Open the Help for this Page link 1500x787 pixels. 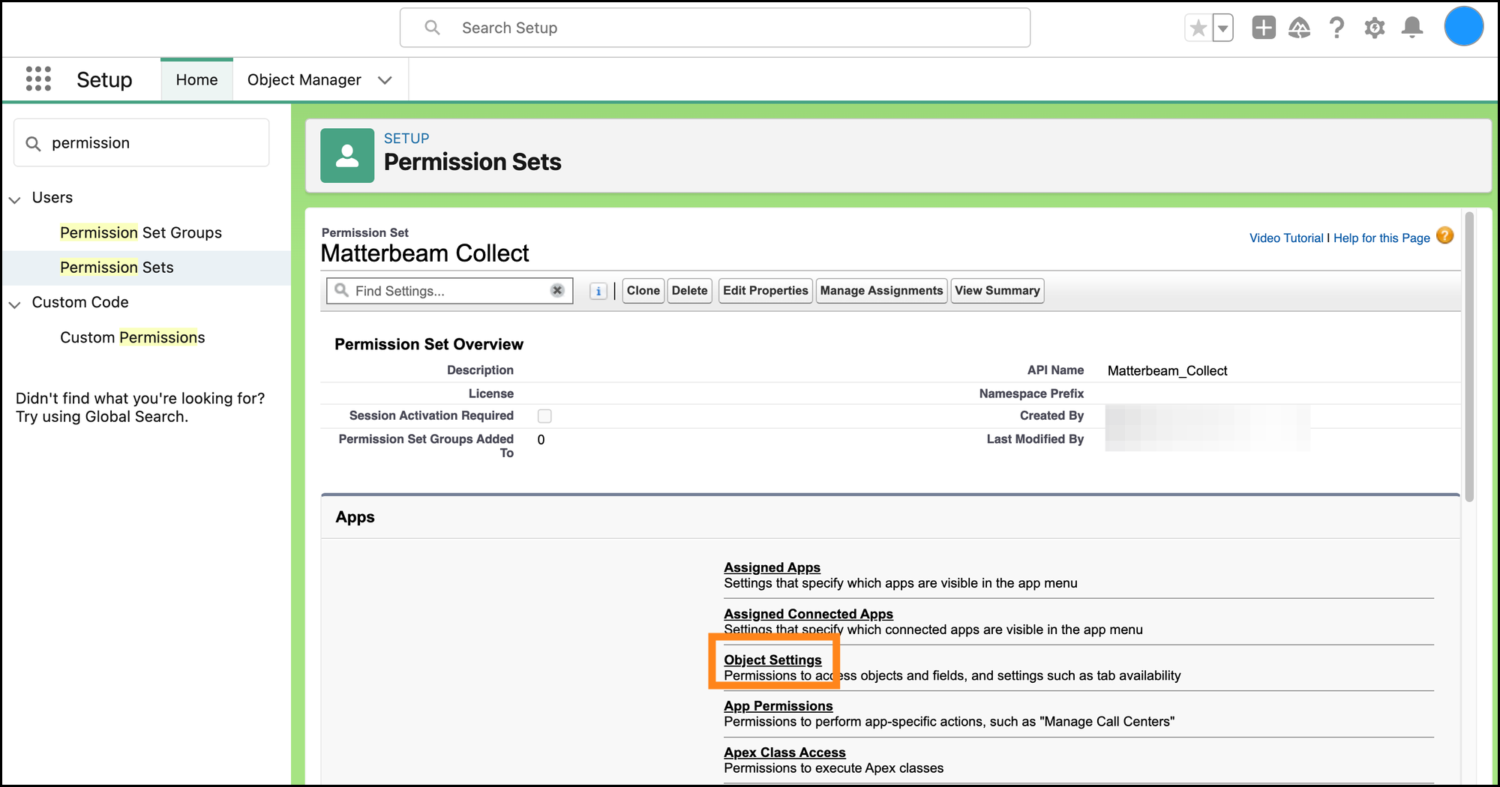[x=1381, y=238]
